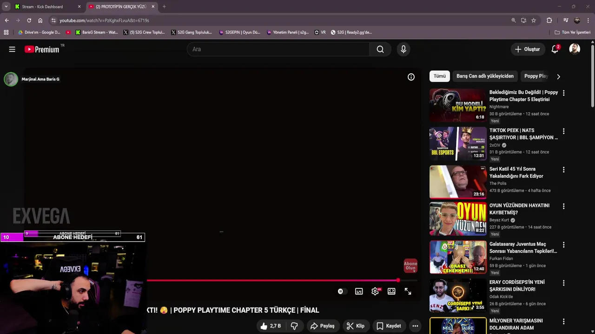Dislike the video
The image size is (595, 334).
pyautogui.click(x=294, y=326)
